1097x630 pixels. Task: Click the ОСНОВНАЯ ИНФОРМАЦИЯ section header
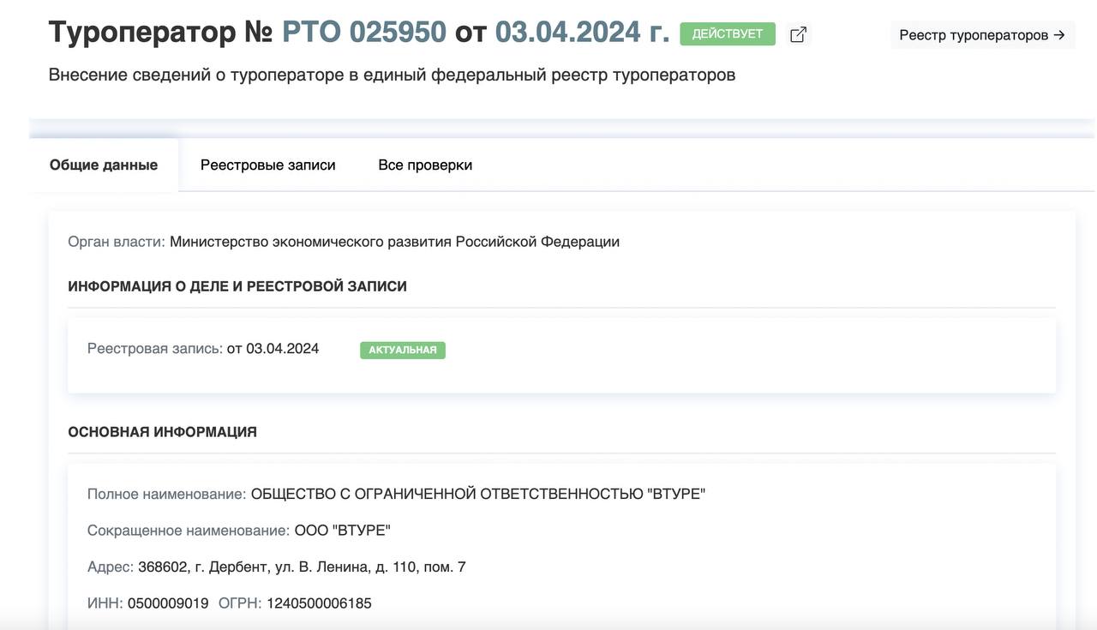(x=162, y=432)
